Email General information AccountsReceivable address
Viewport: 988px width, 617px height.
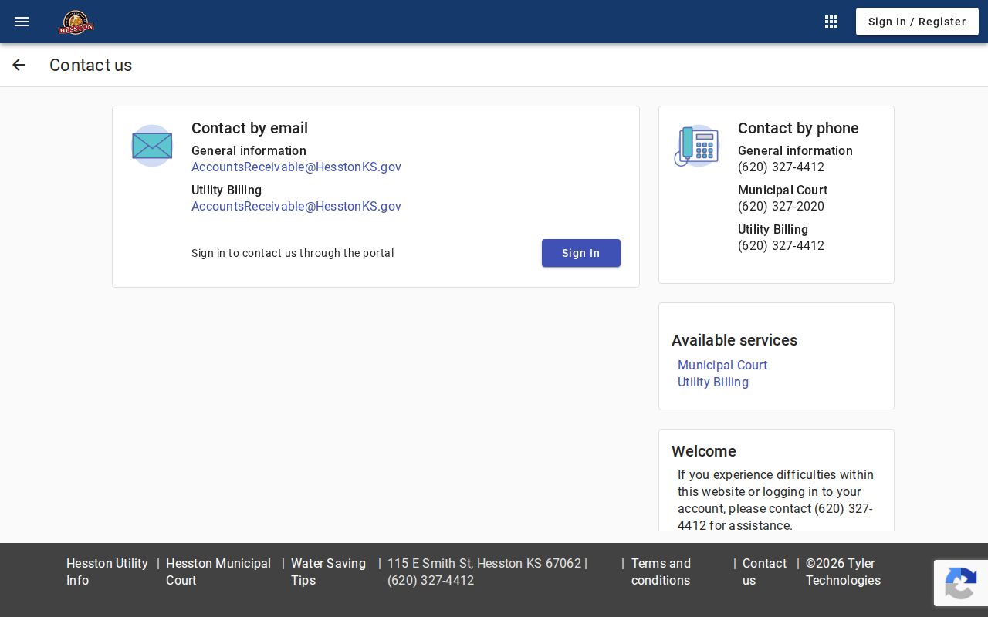[x=296, y=167]
